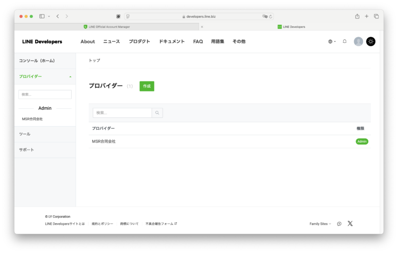Image resolution: width=398 pixels, height=253 pixels.
Task: Open the user profile avatar
Action: pos(358,41)
